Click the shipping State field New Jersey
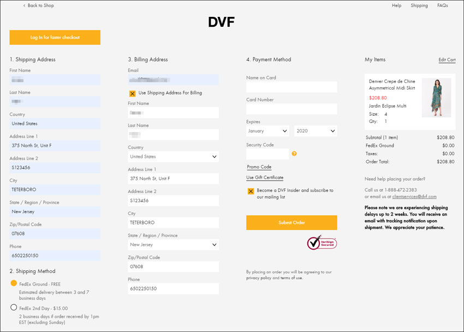The image size is (464, 332). tap(55, 211)
